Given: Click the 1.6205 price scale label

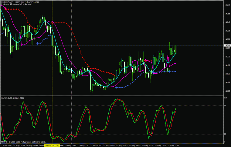Looking at the screenshot, I should (227, 57).
